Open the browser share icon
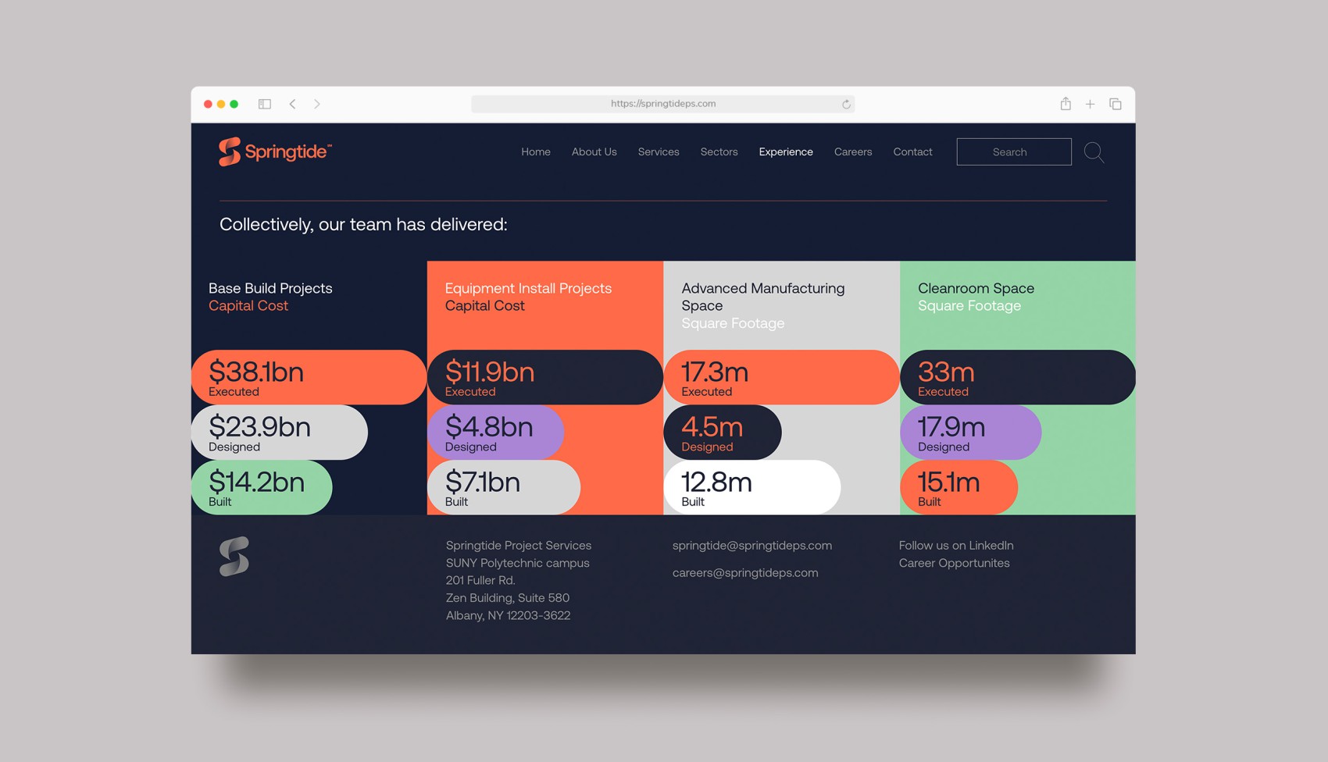This screenshot has width=1328, height=762. (1066, 104)
